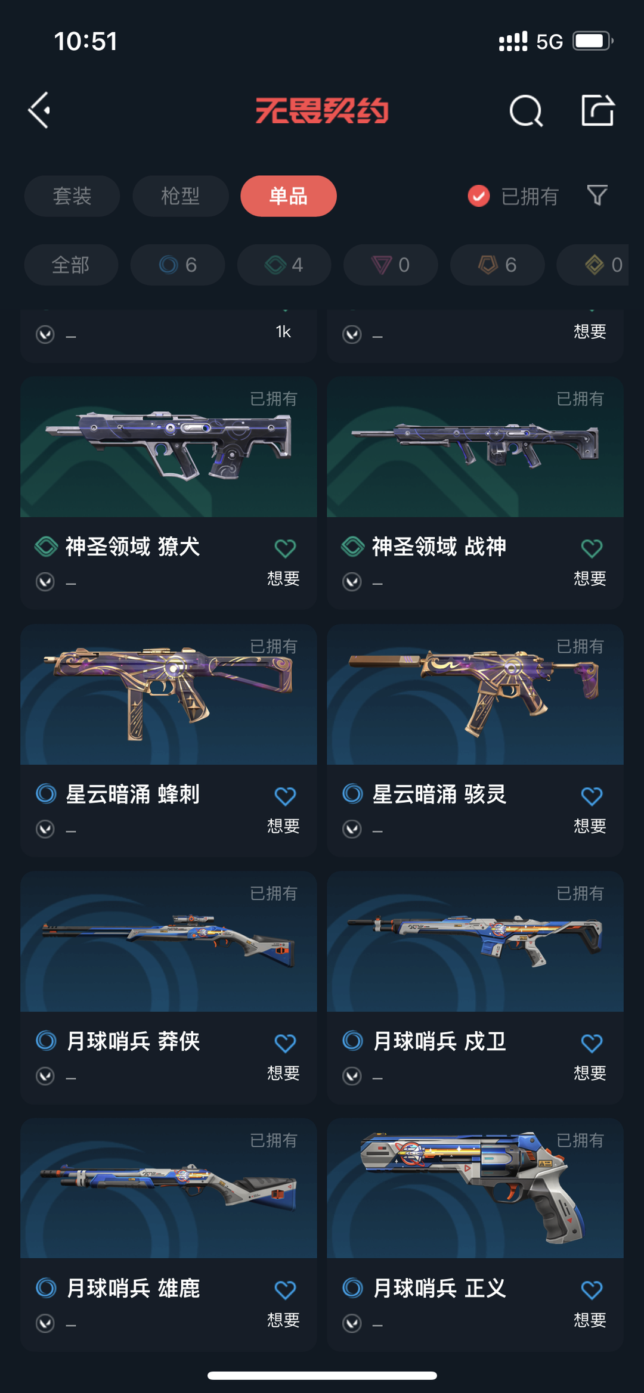644x1393 pixels.
Task: Switch to the 套装 tab
Action: pyautogui.click(x=72, y=196)
